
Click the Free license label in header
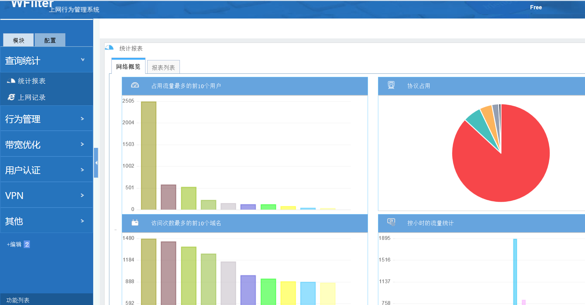[535, 8]
